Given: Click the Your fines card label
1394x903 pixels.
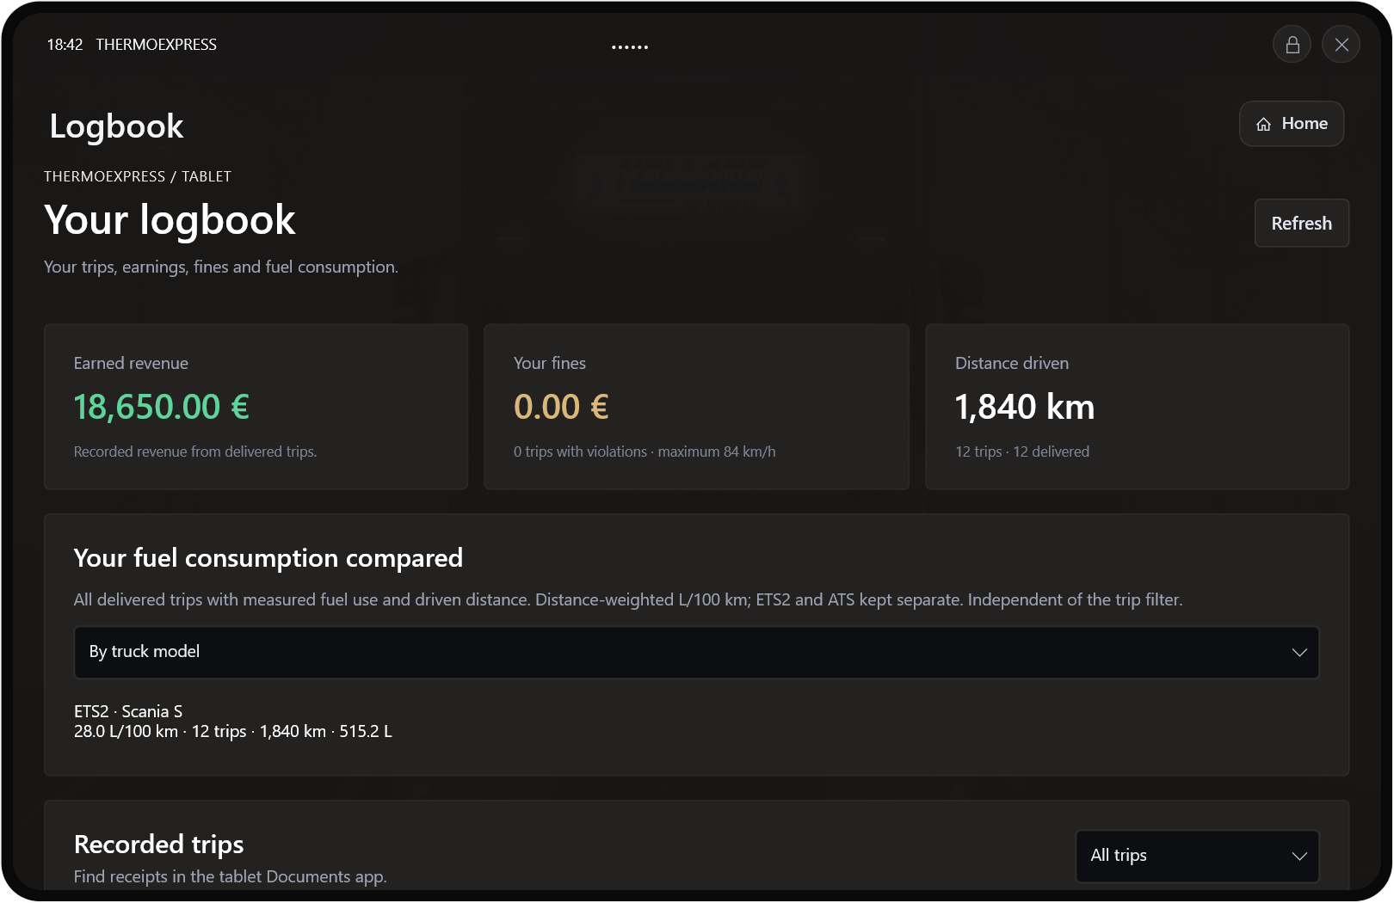Looking at the screenshot, I should click(x=550, y=364).
